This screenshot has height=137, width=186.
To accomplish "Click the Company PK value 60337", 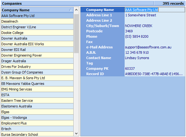I will 155,68.
